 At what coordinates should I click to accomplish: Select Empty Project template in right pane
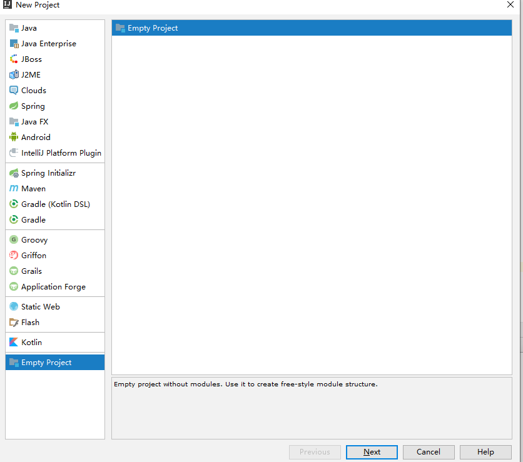(x=312, y=28)
